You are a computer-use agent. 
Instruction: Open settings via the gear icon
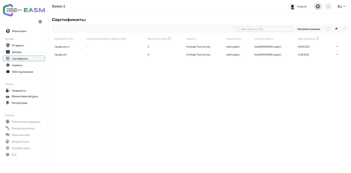point(318,6)
